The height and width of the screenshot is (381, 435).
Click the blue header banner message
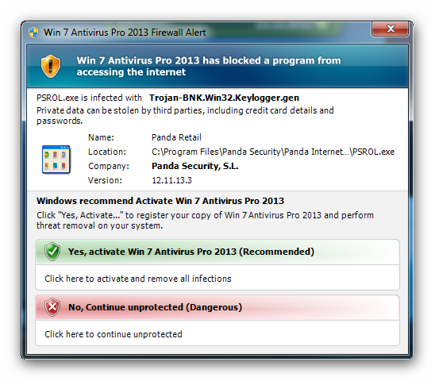[209, 66]
